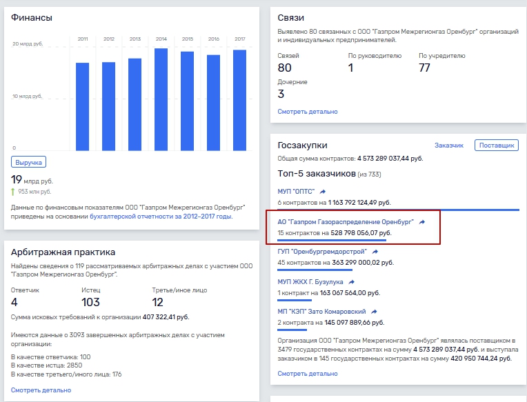Click the green growth arrow by 953 млн руб.
527x402 pixels.
[13, 192]
